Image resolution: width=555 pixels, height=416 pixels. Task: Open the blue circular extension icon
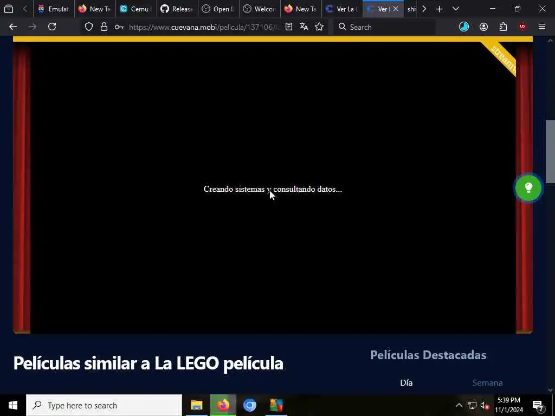(464, 27)
